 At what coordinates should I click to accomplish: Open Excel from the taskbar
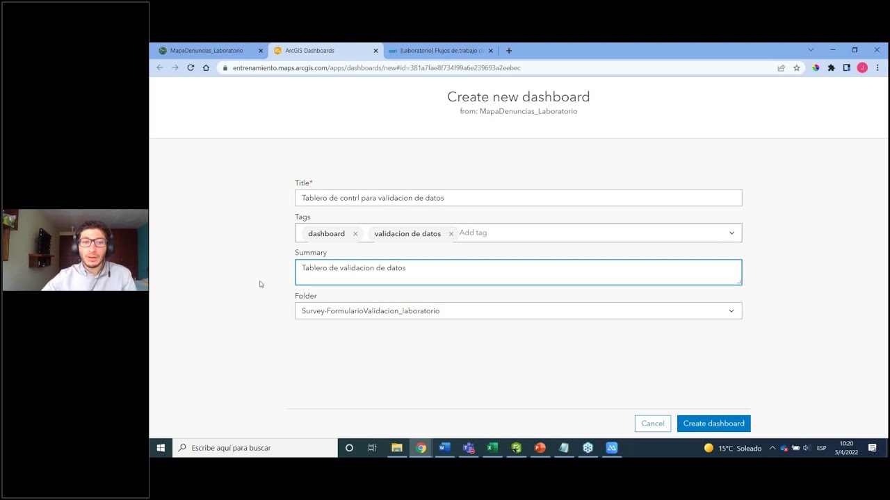(x=492, y=448)
